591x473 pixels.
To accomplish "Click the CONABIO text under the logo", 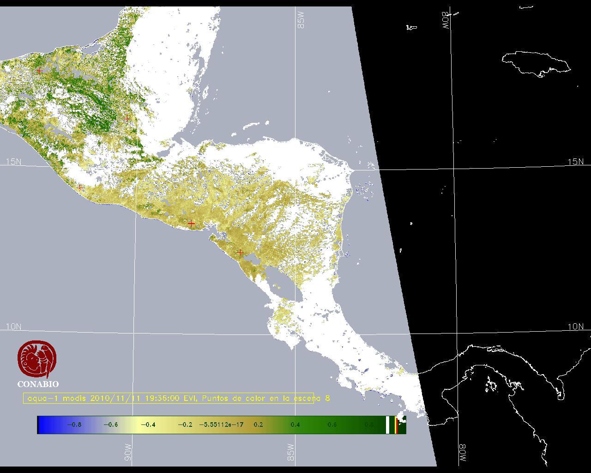I will click(x=38, y=384).
